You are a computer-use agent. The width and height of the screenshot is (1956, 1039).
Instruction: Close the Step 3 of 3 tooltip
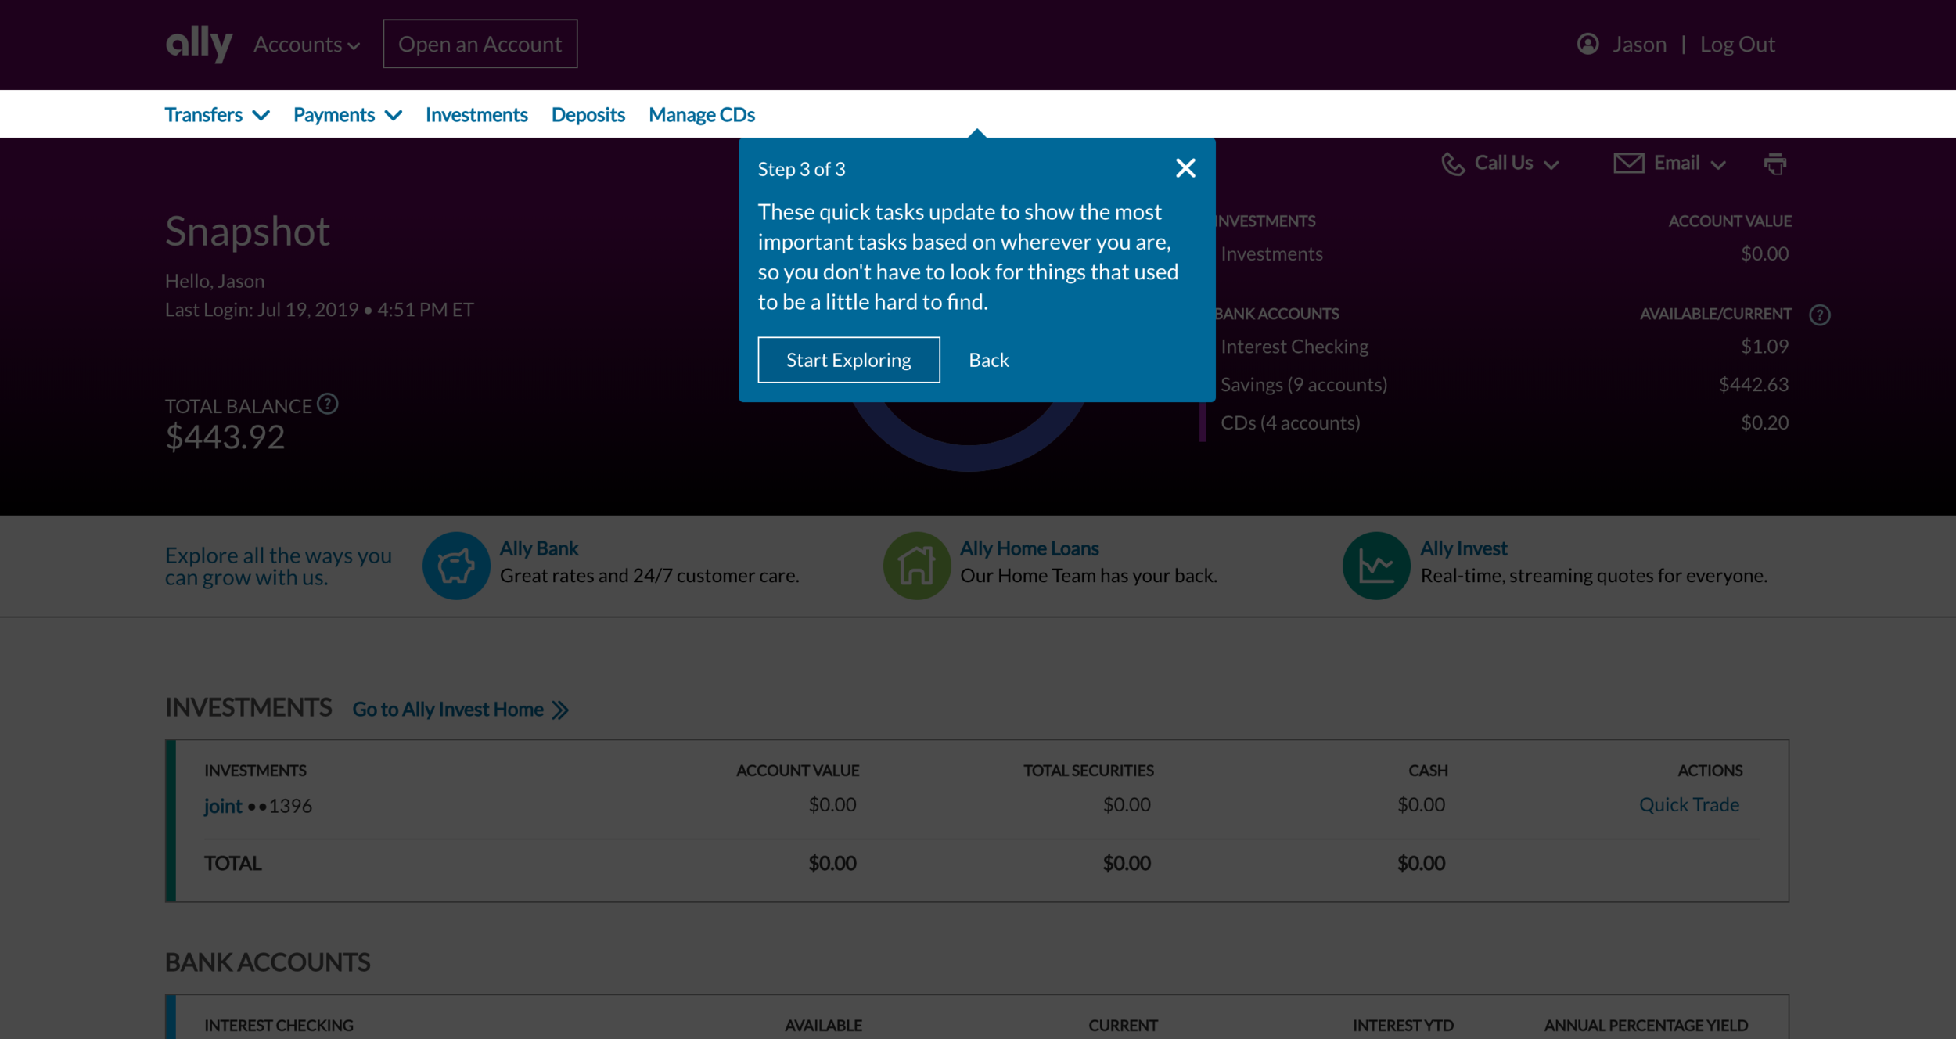(1185, 168)
